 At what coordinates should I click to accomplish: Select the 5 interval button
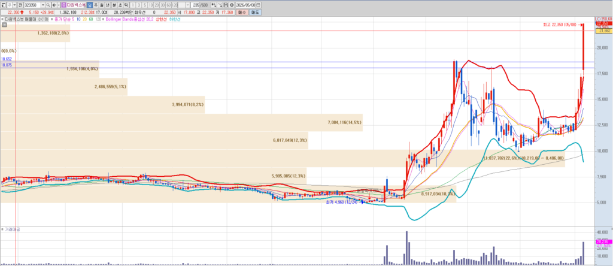tap(145, 5)
